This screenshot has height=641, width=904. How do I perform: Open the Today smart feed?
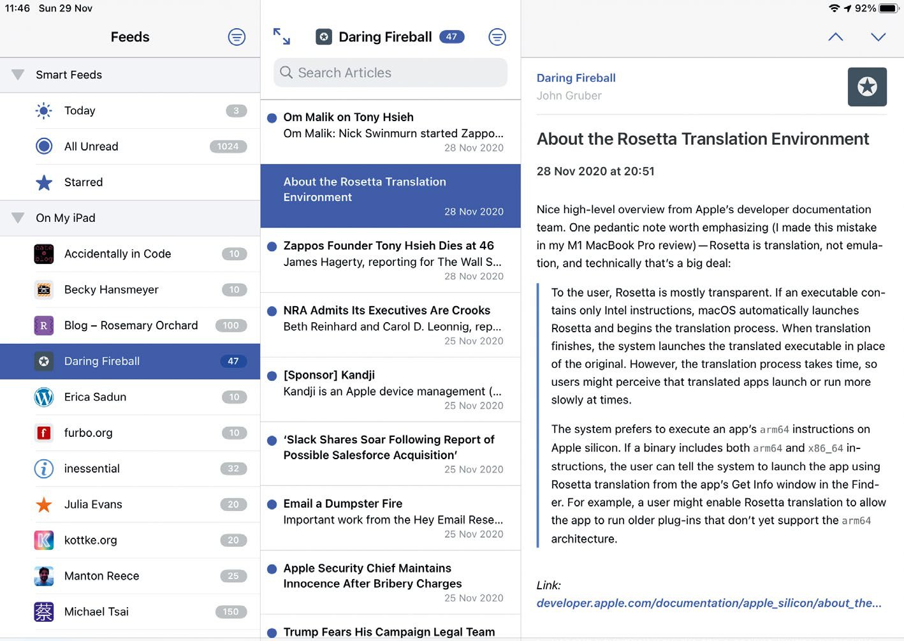(x=130, y=111)
